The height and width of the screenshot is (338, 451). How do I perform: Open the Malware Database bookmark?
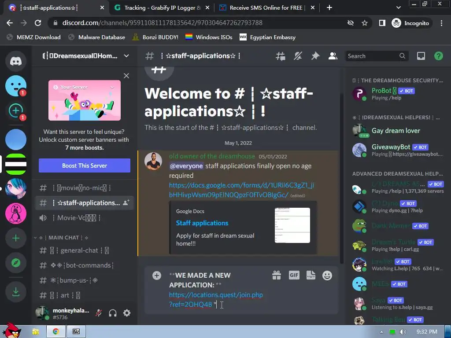click(97, 37)
